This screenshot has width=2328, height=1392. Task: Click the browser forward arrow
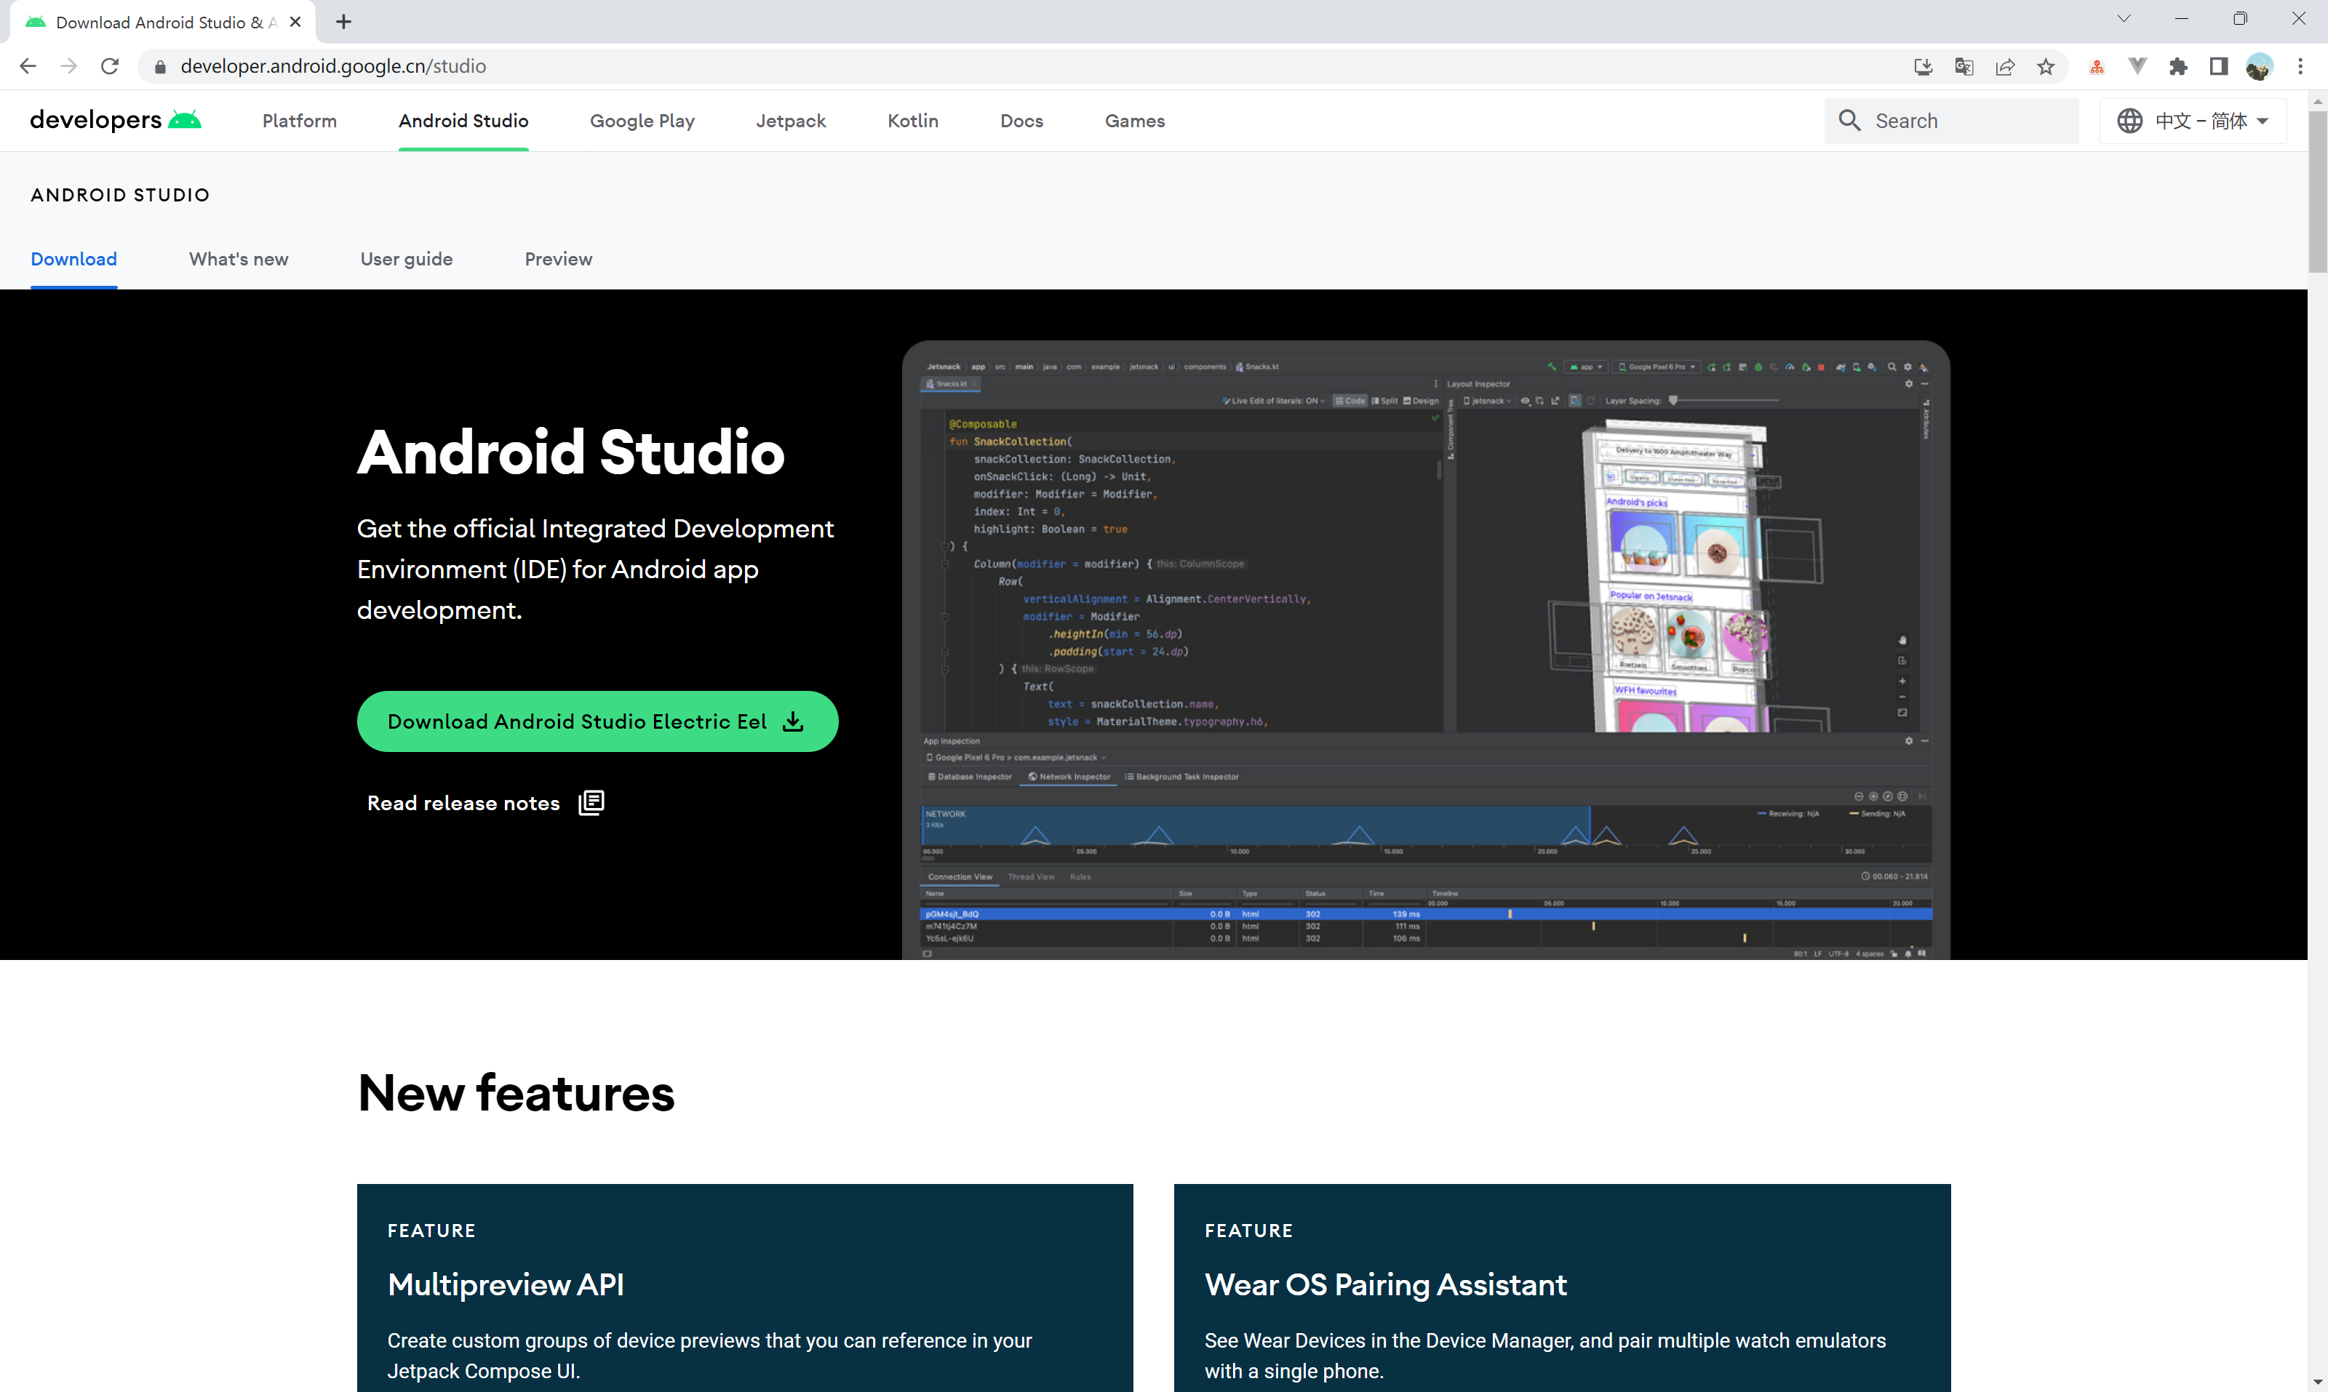[68, 65]
